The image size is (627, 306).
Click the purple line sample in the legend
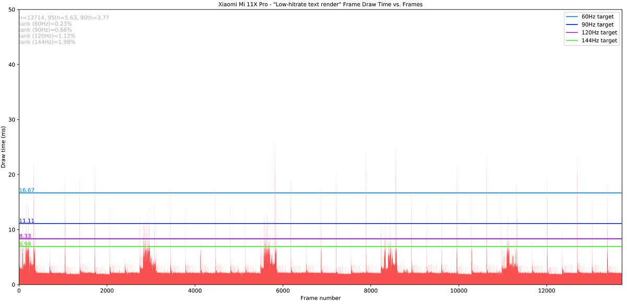click(572, 32)
